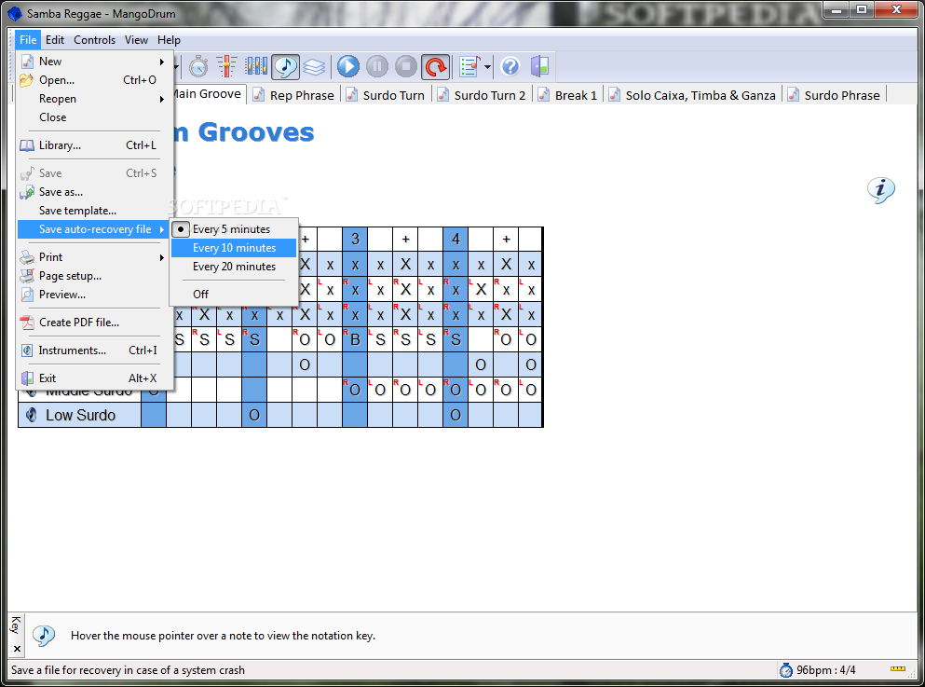Click the exit door toolbar icon
Image resolution: width=925 pixels, height=687 pixels.
point(539,67)
